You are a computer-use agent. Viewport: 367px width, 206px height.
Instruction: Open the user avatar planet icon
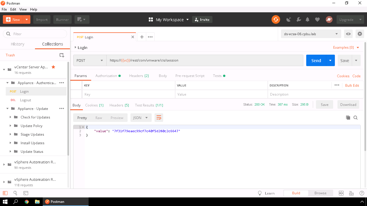(x=329, y=19)
